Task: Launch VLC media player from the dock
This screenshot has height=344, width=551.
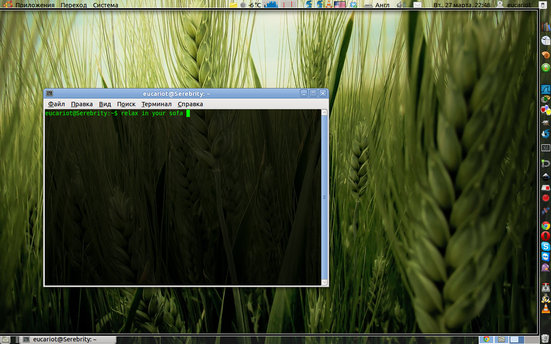Action: pos(545,308)
